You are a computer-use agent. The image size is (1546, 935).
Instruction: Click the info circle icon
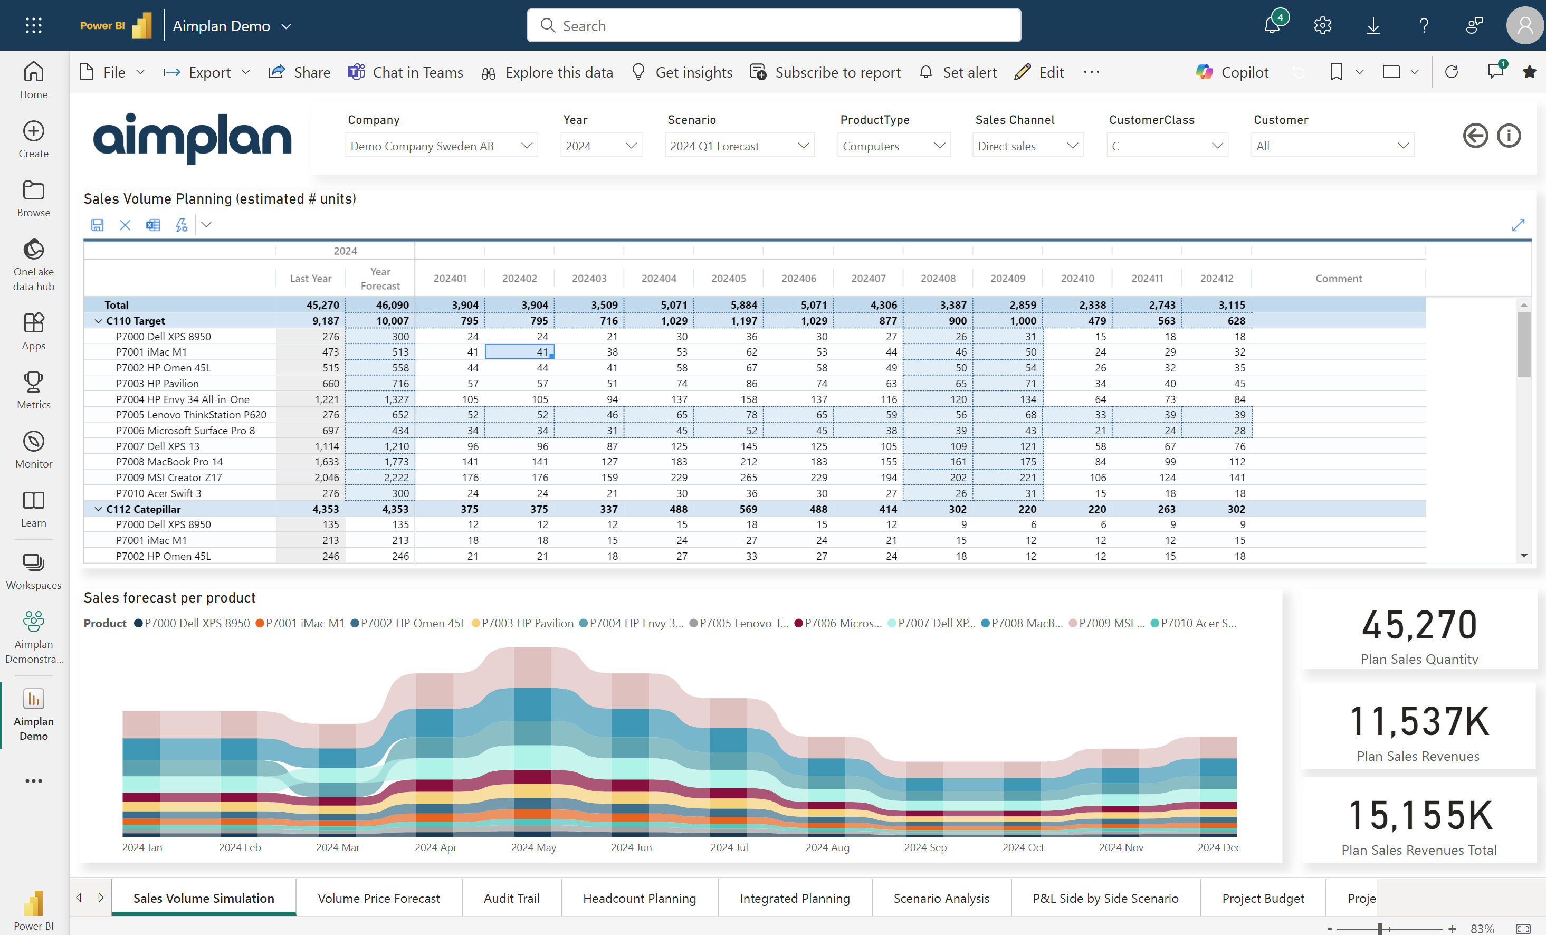[x=1509, y=136]
